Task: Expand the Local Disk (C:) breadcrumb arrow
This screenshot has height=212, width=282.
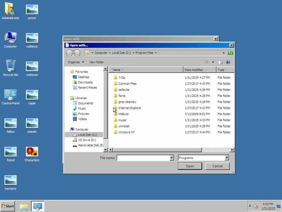Action: [133, 53]
